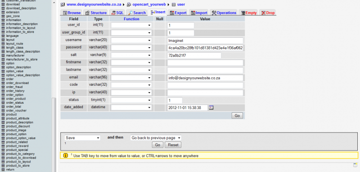This screenshot has width=360, height=172.
Task: Open Function dropdown for password
Action: pos(131,48)
